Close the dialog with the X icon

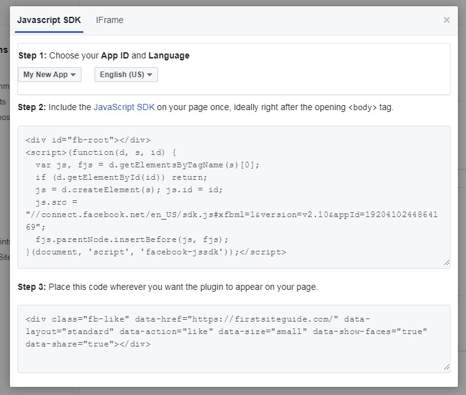click(x=446, y=20)
